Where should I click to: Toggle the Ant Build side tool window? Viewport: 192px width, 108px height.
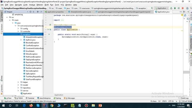click(x=191, y=16)
